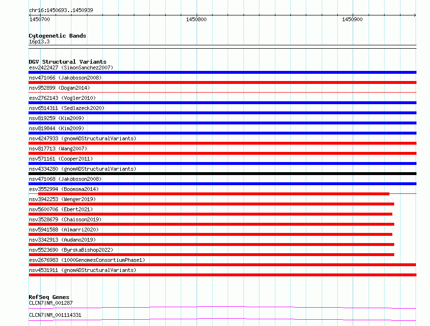Click the CLCN7|NM_001114331 gene label
Viewport: 430px width, 326px height.
click(55, 315)
